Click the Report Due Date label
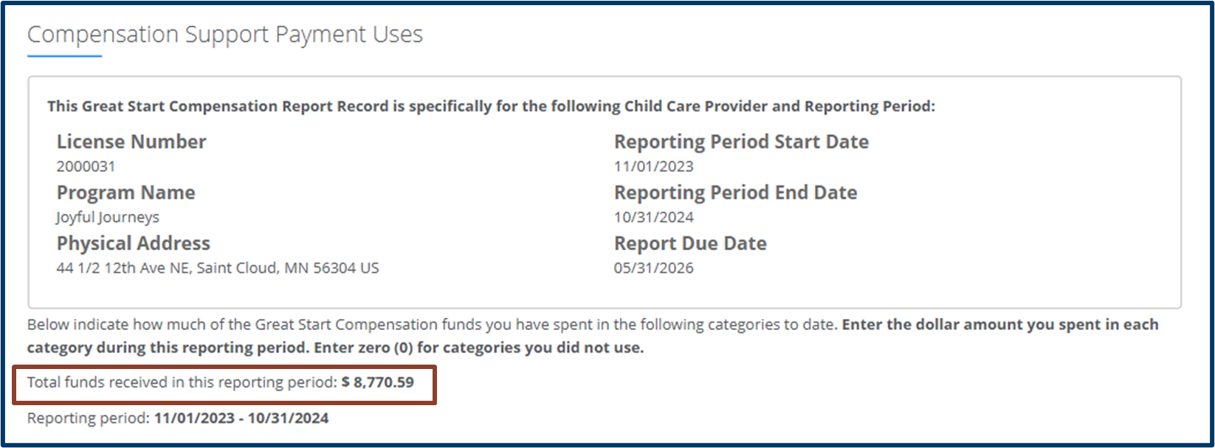This screenshot has width=1215, height=448. 690,244
